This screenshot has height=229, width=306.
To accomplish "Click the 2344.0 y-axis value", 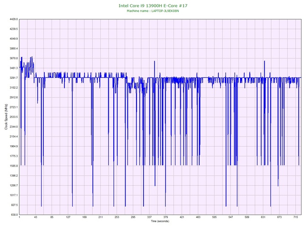I will coord(14,127).
